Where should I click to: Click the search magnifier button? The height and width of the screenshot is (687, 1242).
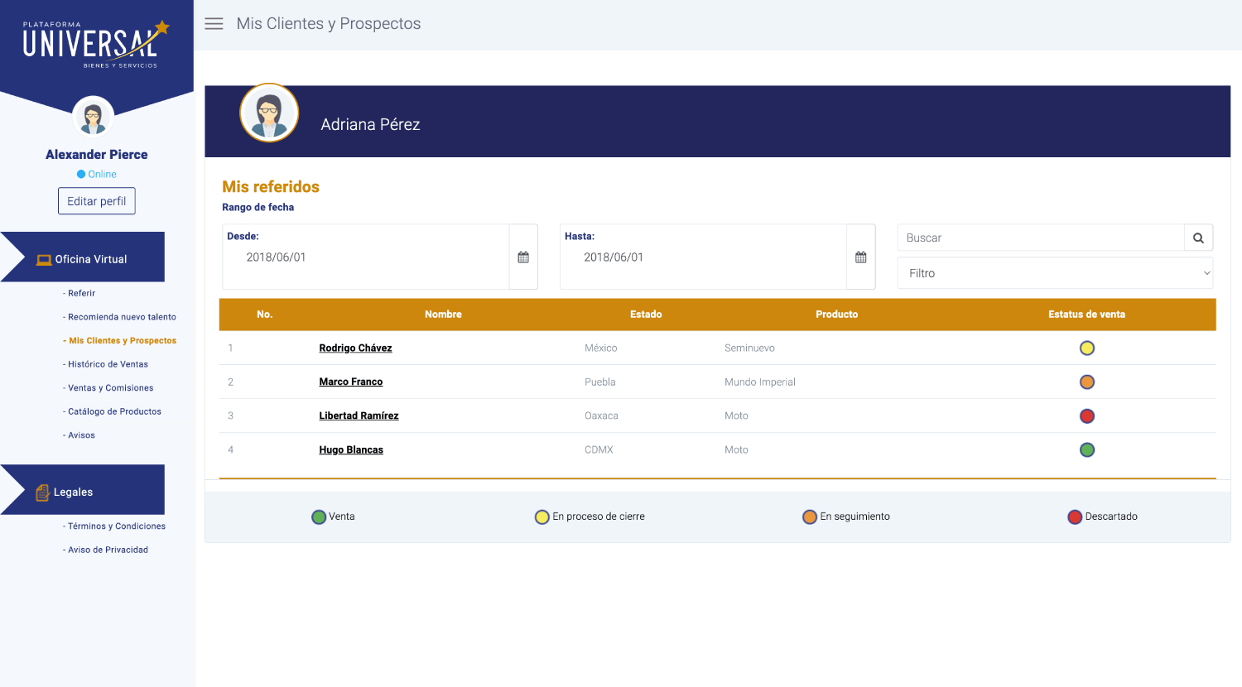click(x=1198, y=238)
